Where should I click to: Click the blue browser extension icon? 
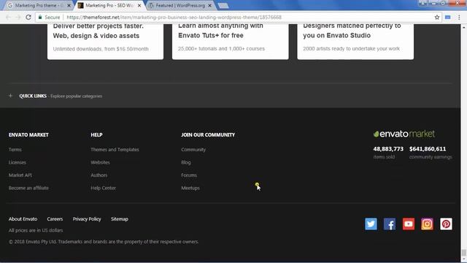tap(447, 18)
